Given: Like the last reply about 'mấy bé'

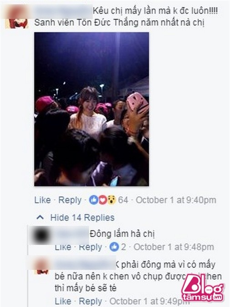Looking at the screenshot, I should (63, 301).
